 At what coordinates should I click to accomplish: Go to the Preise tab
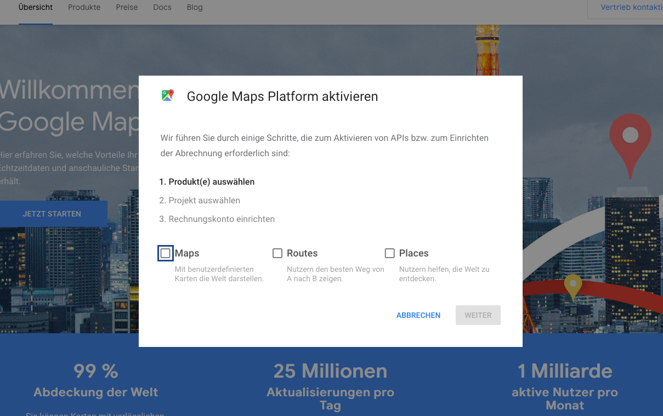(127, 8)
